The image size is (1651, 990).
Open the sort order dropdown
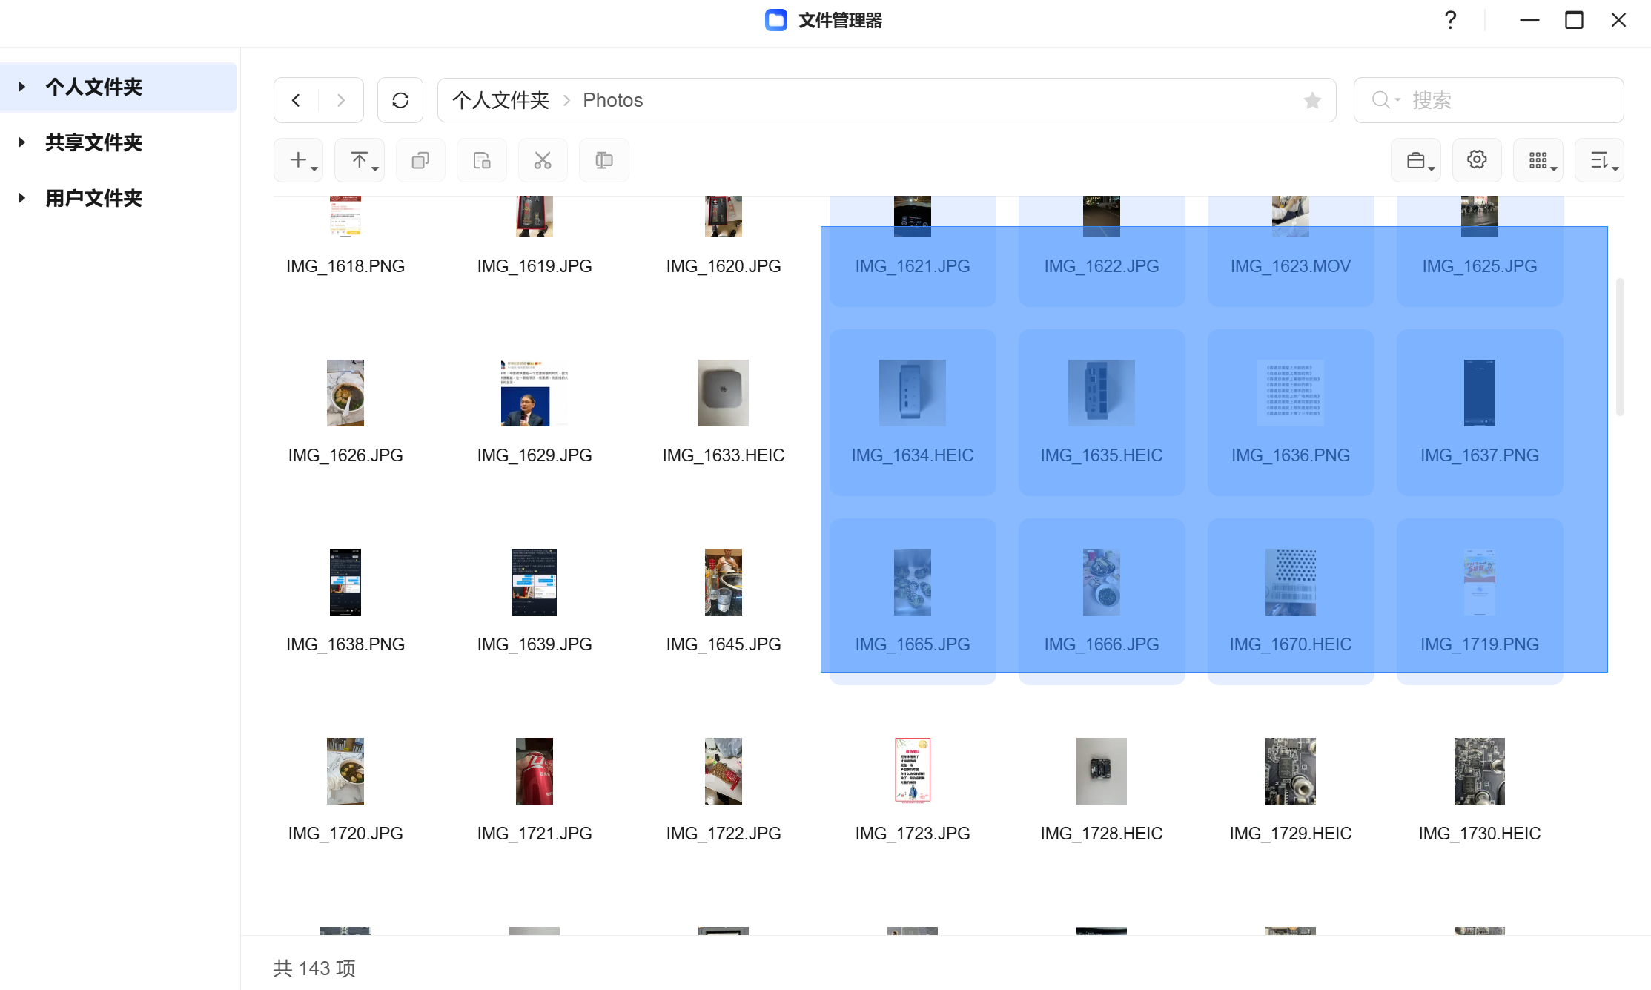click(1599, 160)
